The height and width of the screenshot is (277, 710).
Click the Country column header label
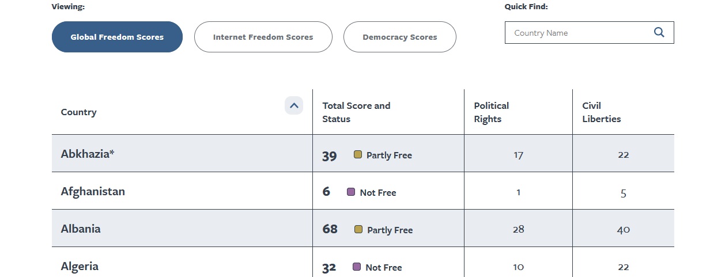pyautogui.click(x=79, y=112)
